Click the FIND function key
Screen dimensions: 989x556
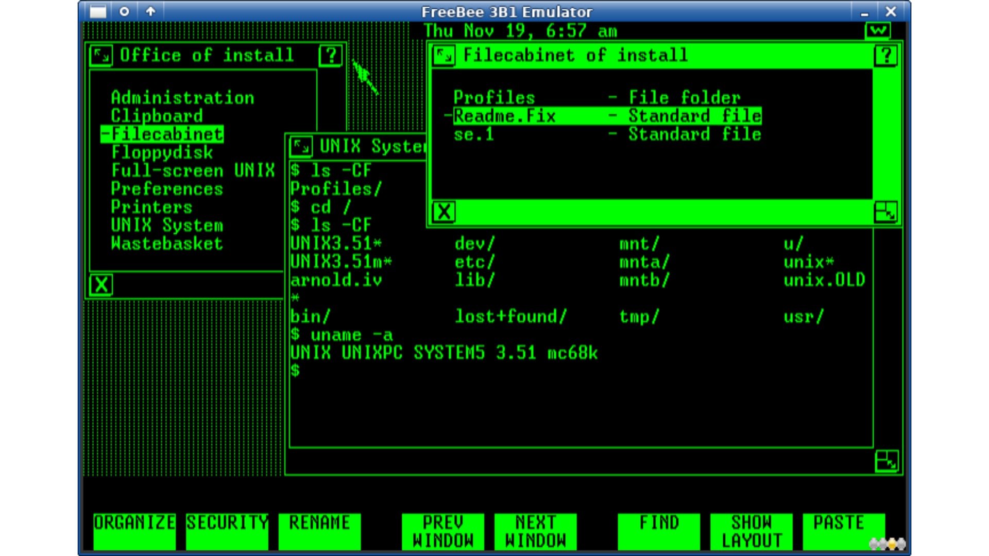pyautogui.click(x=659, y=532)
